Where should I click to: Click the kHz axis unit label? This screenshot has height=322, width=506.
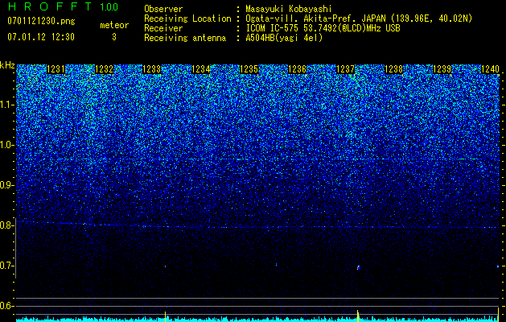tap(7, 65)
